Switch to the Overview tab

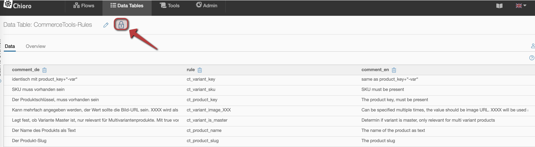(x=36, y=46)
